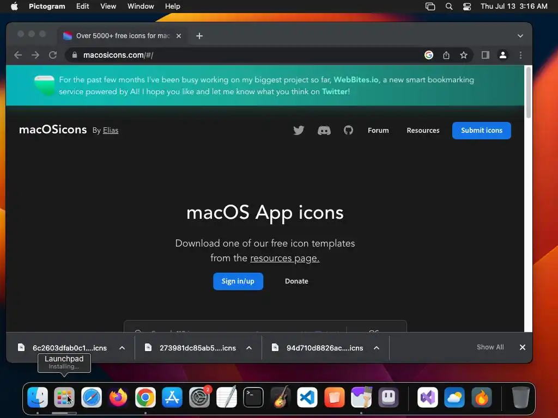Open the weather cloud app in Dock
The height and width of the screenshot is (418, 558).
coord(454,397)
